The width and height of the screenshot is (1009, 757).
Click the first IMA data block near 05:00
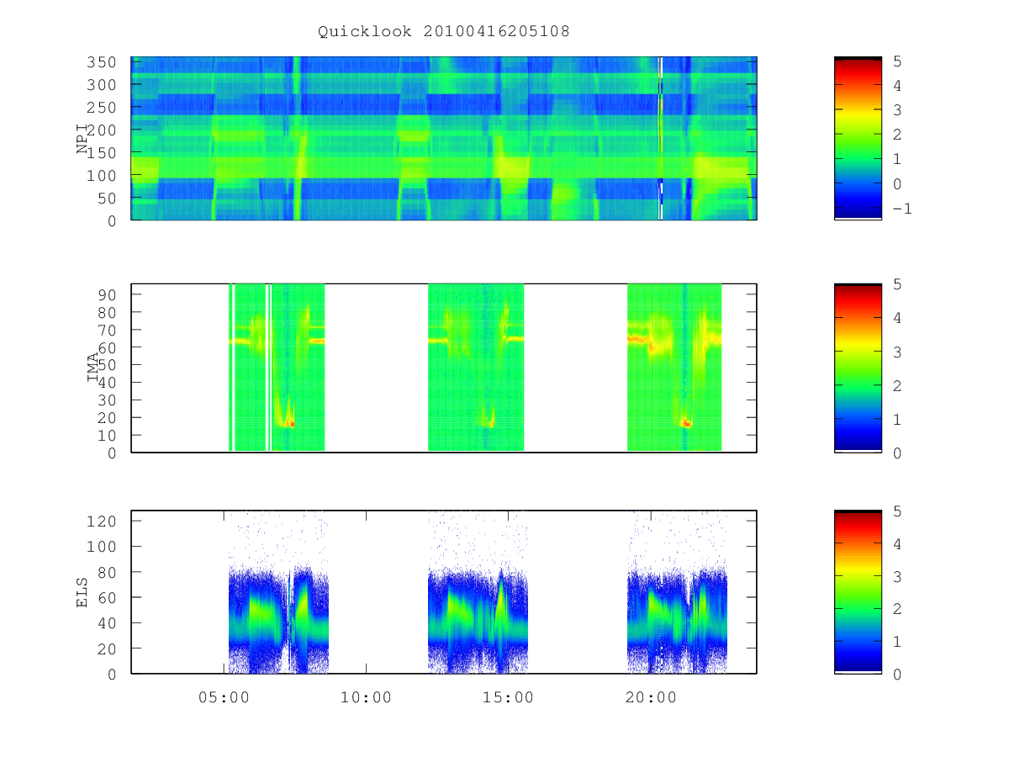click(x=277, y=368)
